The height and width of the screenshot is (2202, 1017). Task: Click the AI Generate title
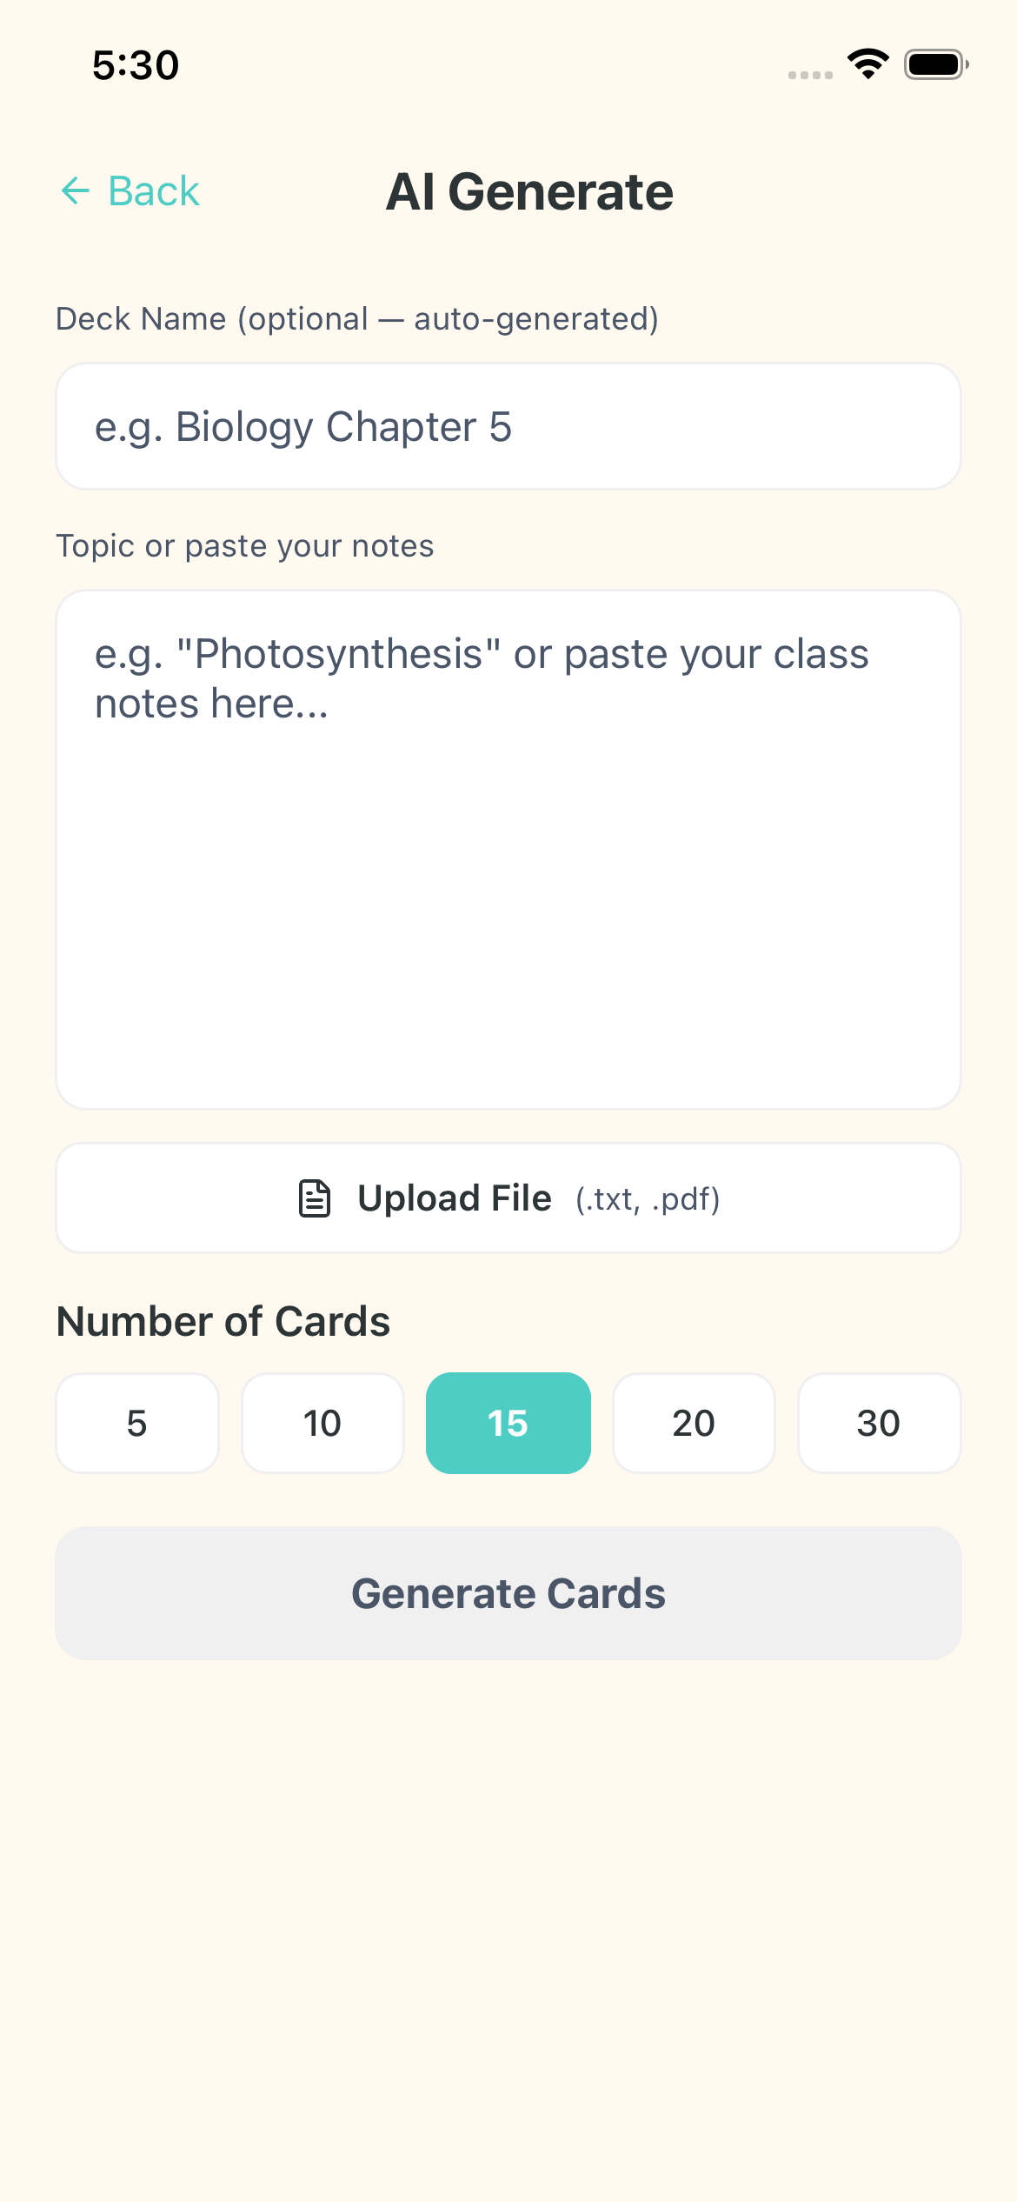tap(530, 190)
